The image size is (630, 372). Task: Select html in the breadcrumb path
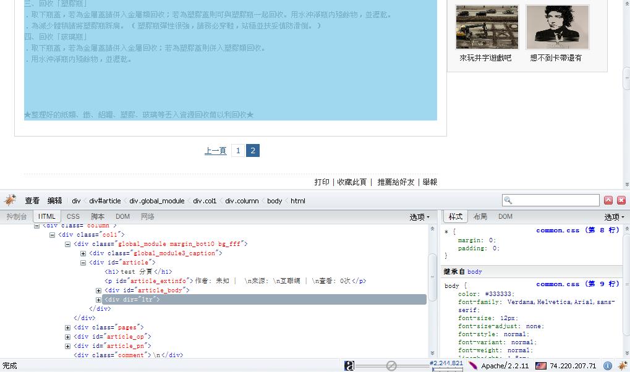coord(298,201)
